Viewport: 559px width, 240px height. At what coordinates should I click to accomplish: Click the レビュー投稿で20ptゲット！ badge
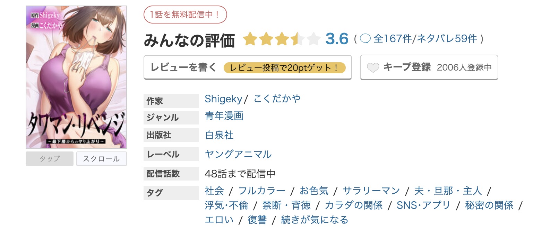285,68
